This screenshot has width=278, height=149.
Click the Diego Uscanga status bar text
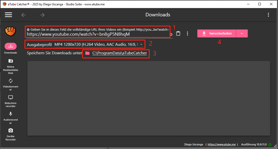point(193,144)
